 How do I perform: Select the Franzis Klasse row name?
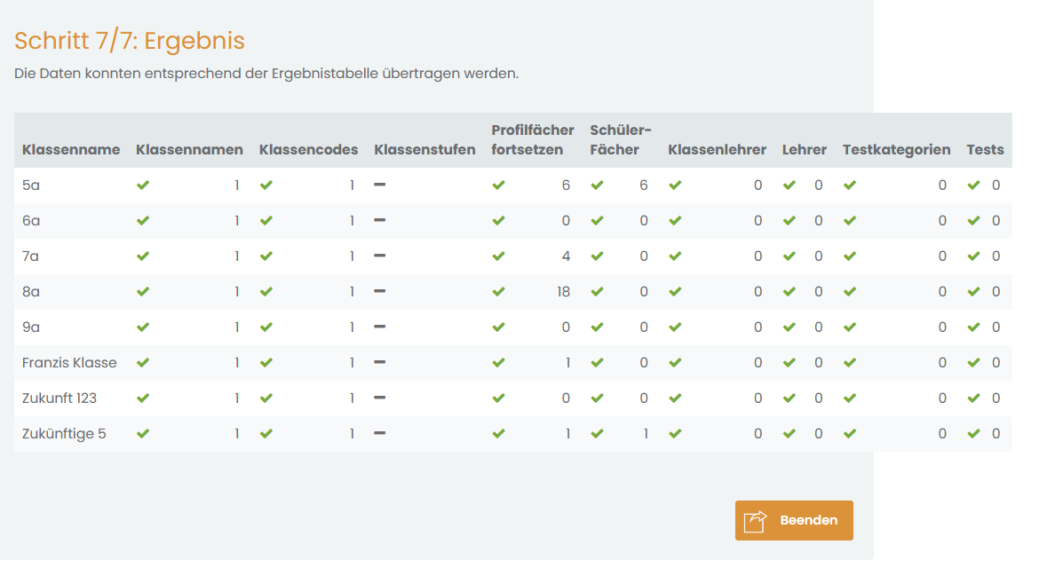coord(69,363)
